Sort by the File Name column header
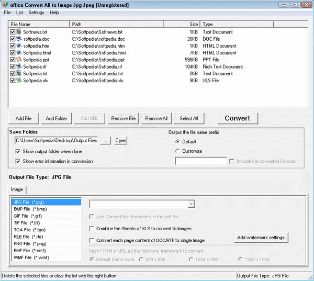 point(39,24)
